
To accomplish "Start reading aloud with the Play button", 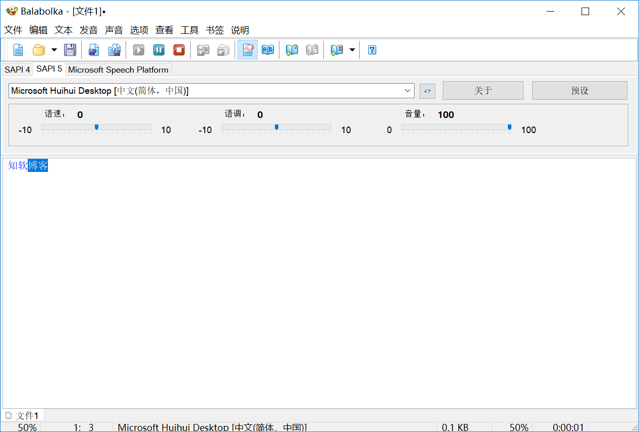I will (139, 50).
